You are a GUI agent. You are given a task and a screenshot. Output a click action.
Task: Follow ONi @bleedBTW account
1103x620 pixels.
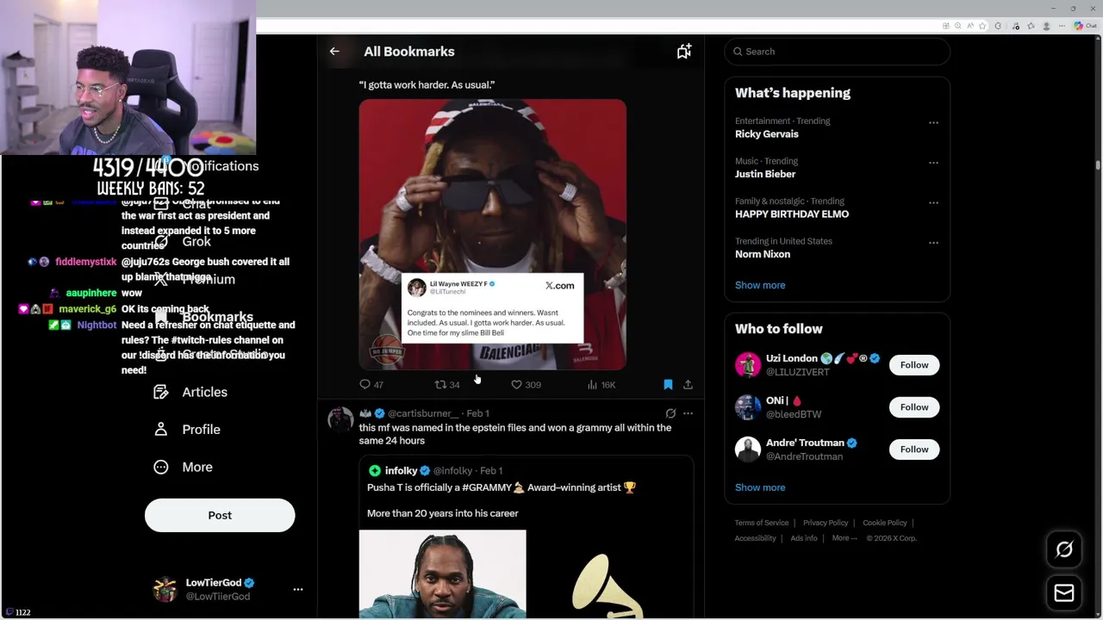click(x=914, y=407)
